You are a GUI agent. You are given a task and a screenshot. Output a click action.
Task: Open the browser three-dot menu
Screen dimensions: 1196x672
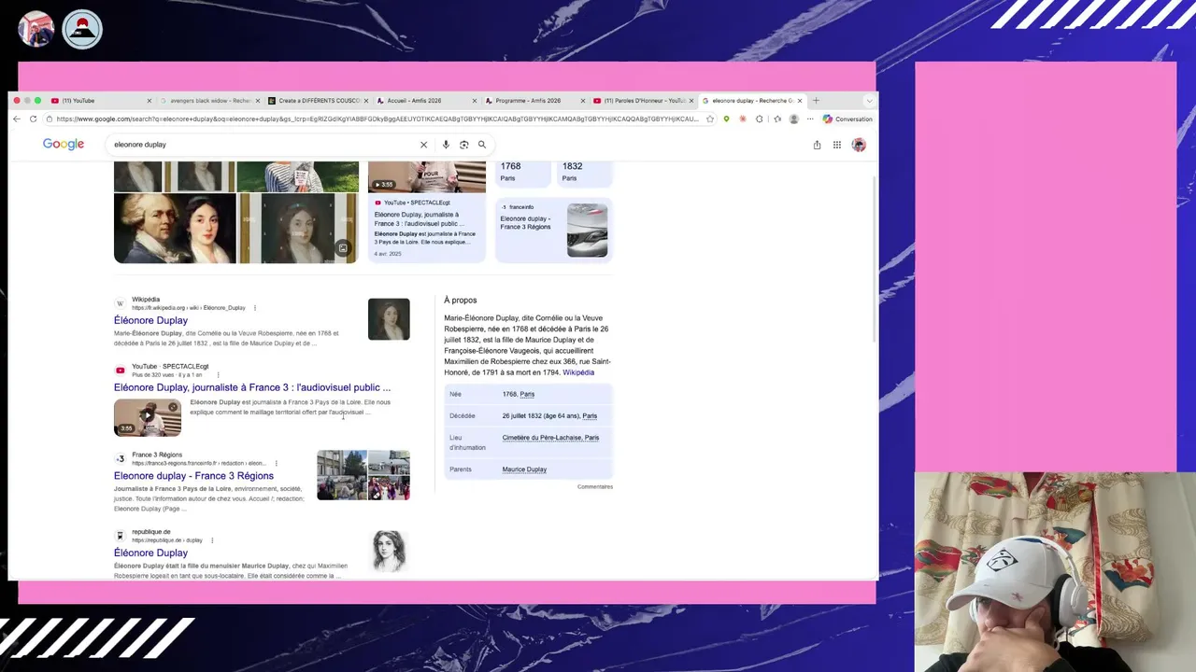tap(809, 119)
